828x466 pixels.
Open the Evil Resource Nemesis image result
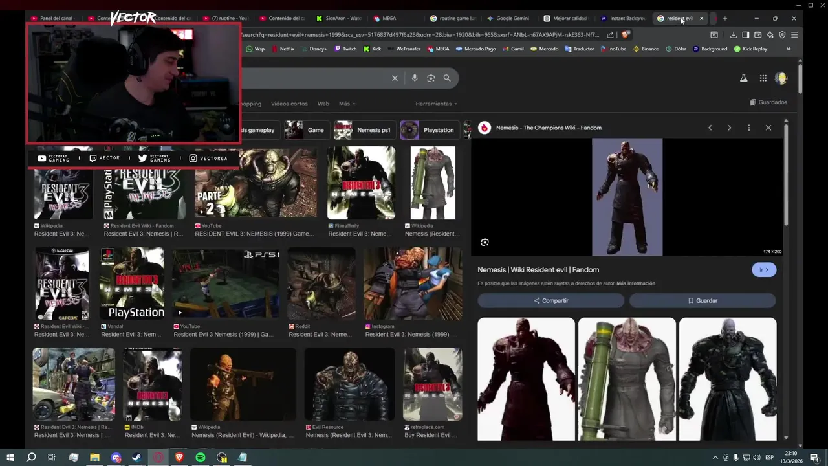(350, 384)
